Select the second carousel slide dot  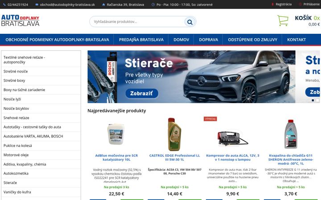click(x=317, y=100)
